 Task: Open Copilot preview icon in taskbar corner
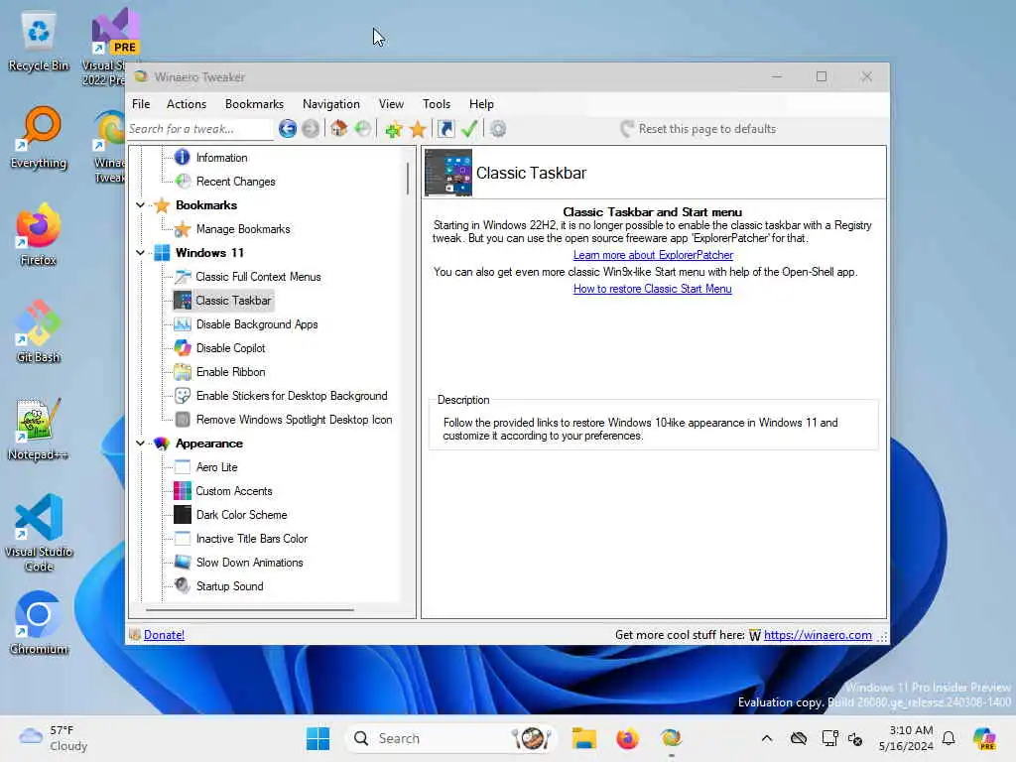(x=985, y=738)
